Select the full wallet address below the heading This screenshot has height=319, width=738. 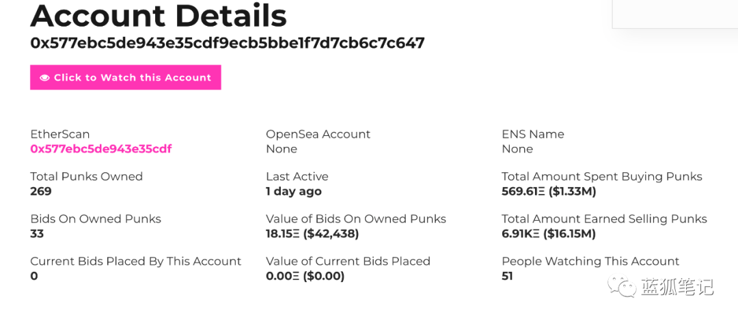pyautogui.click(x=228, y=43)
